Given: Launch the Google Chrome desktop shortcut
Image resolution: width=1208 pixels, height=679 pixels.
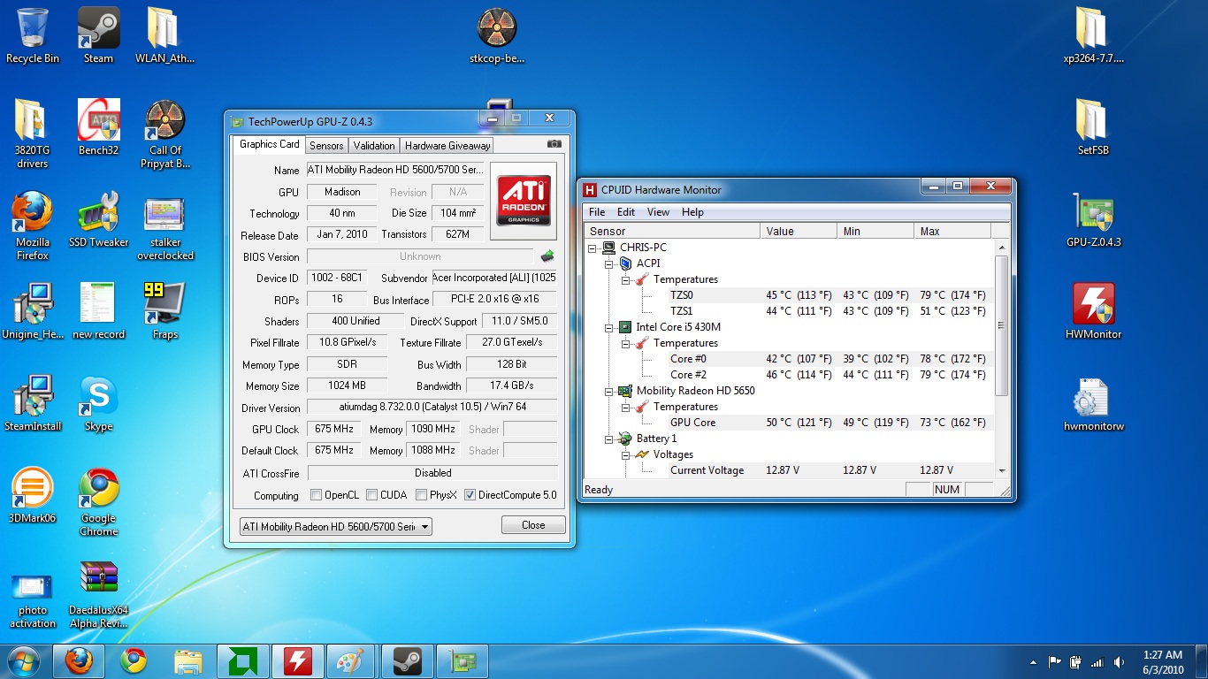Looking at the screenshot, I should [98, 501].
